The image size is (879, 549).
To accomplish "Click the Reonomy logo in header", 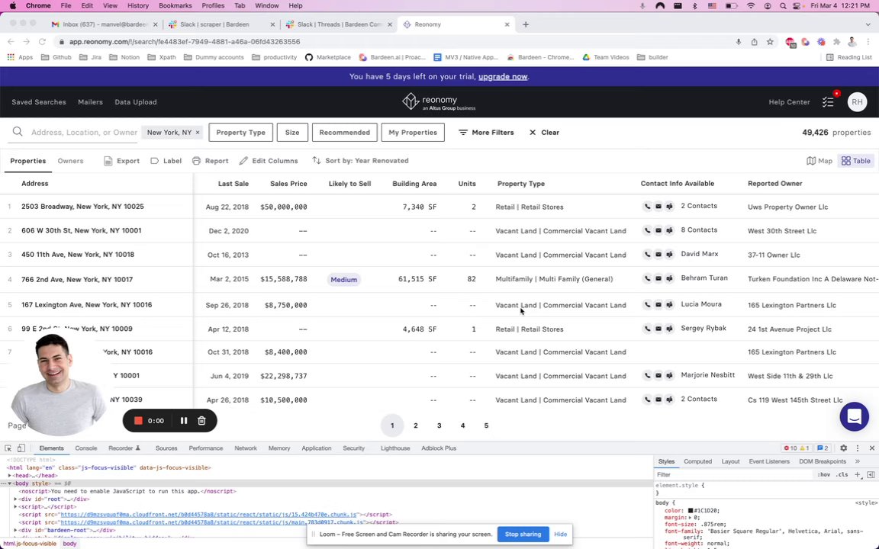I will coord(439,102).
